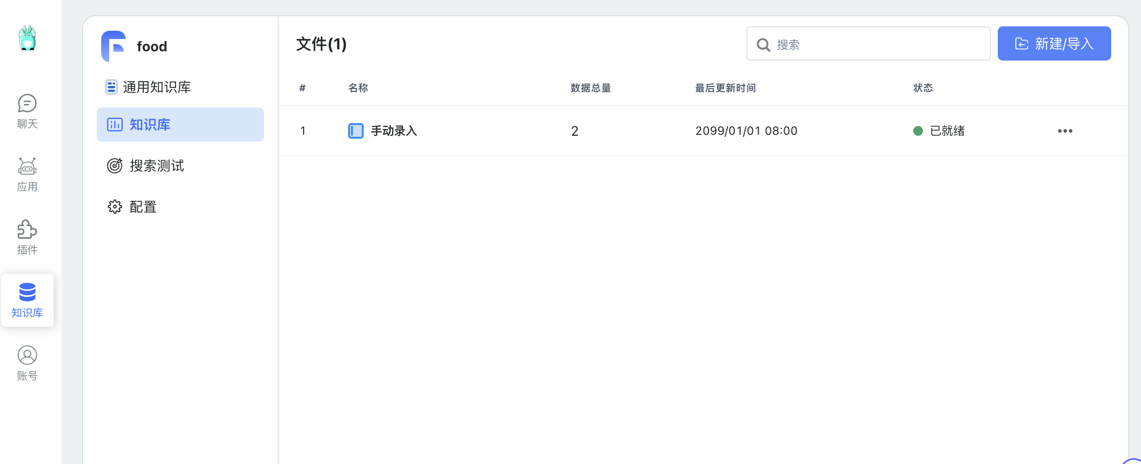This screenshot has height=464, width=1141.
Task: Open the 配置 settings tab
Action: [143, 207]
